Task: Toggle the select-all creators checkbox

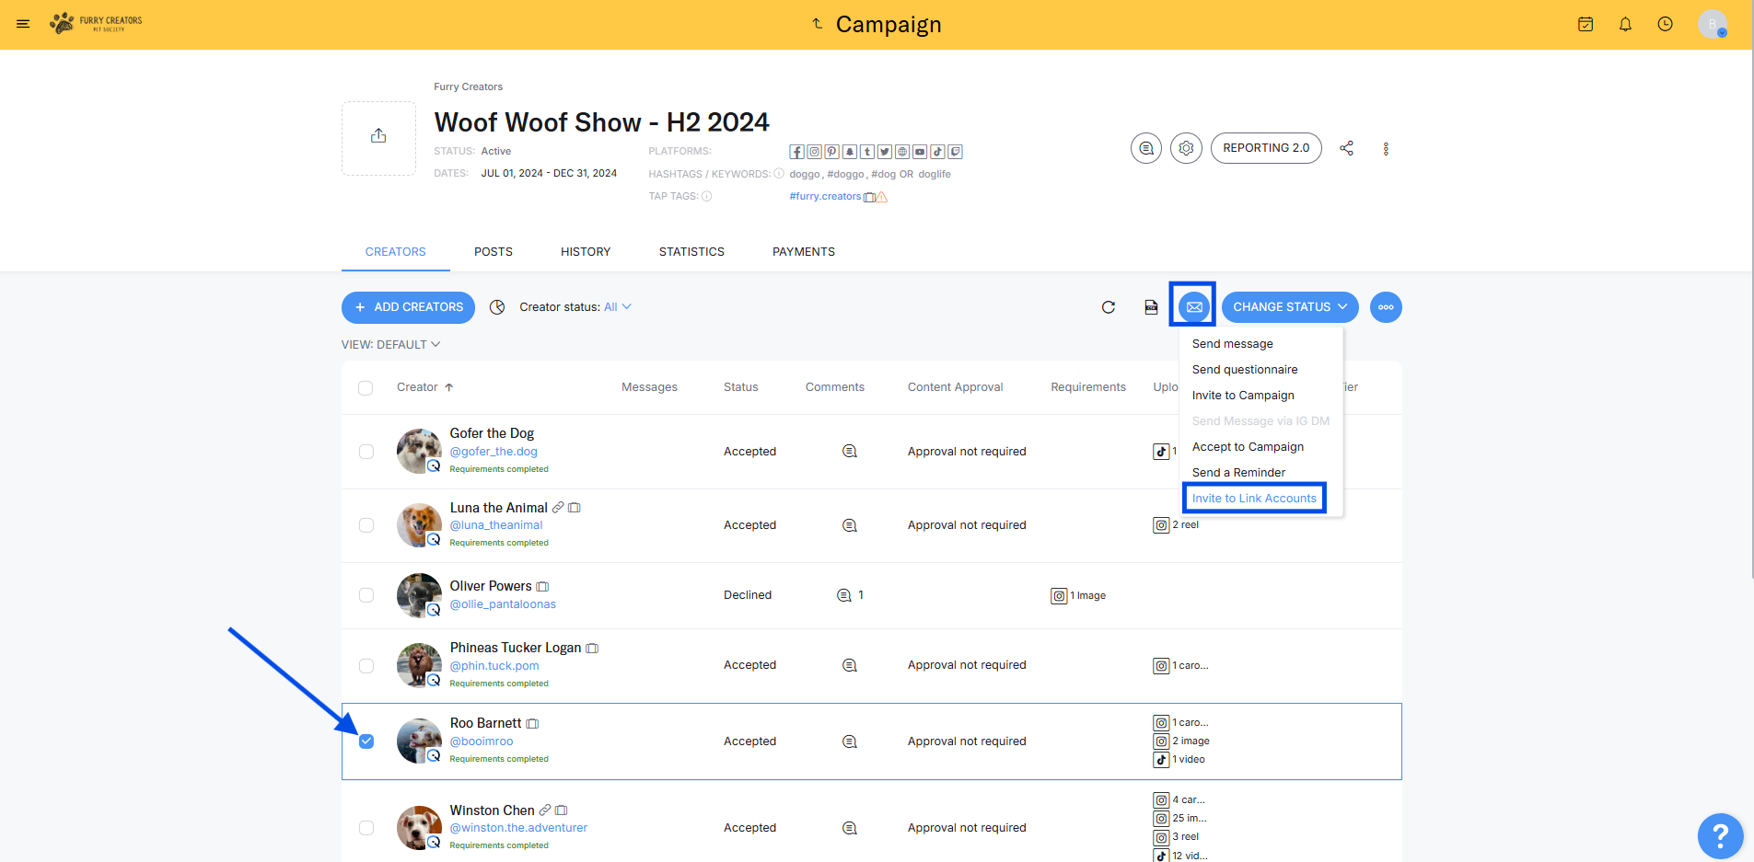Action: tap(366, 388)
